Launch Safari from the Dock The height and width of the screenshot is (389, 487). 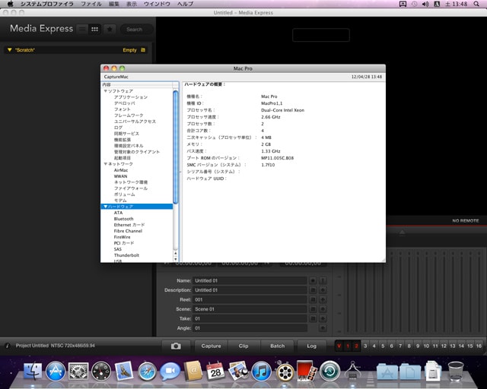147,371
